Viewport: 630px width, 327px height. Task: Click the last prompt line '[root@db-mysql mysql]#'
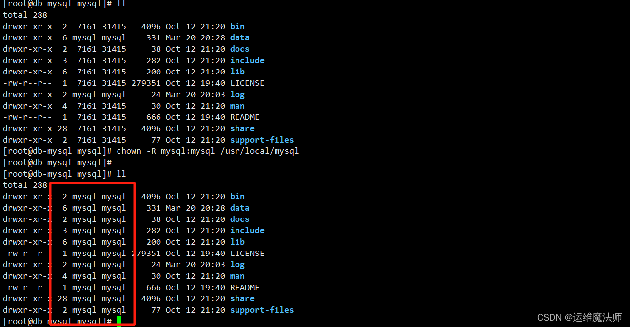pos(57,321)
